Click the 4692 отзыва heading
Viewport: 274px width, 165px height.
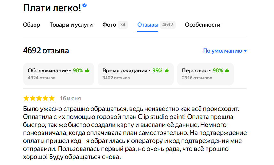tap(46, 51)
